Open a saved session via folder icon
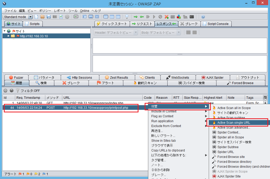The width and height of the screenshot is (270, 179). pyautogui.click(x=42, y=17)
